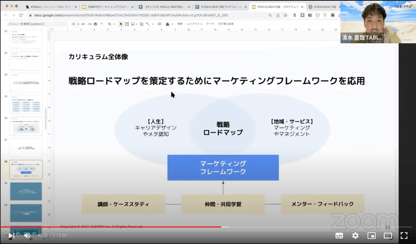Image resolution: width=416 pixels, height=244 pixels.
Task: Go fullscreen with the fullscreen icon
Action: (404, 235)
